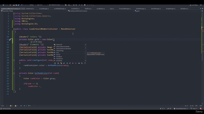Click the MonoBehaviour base class name

68,29
